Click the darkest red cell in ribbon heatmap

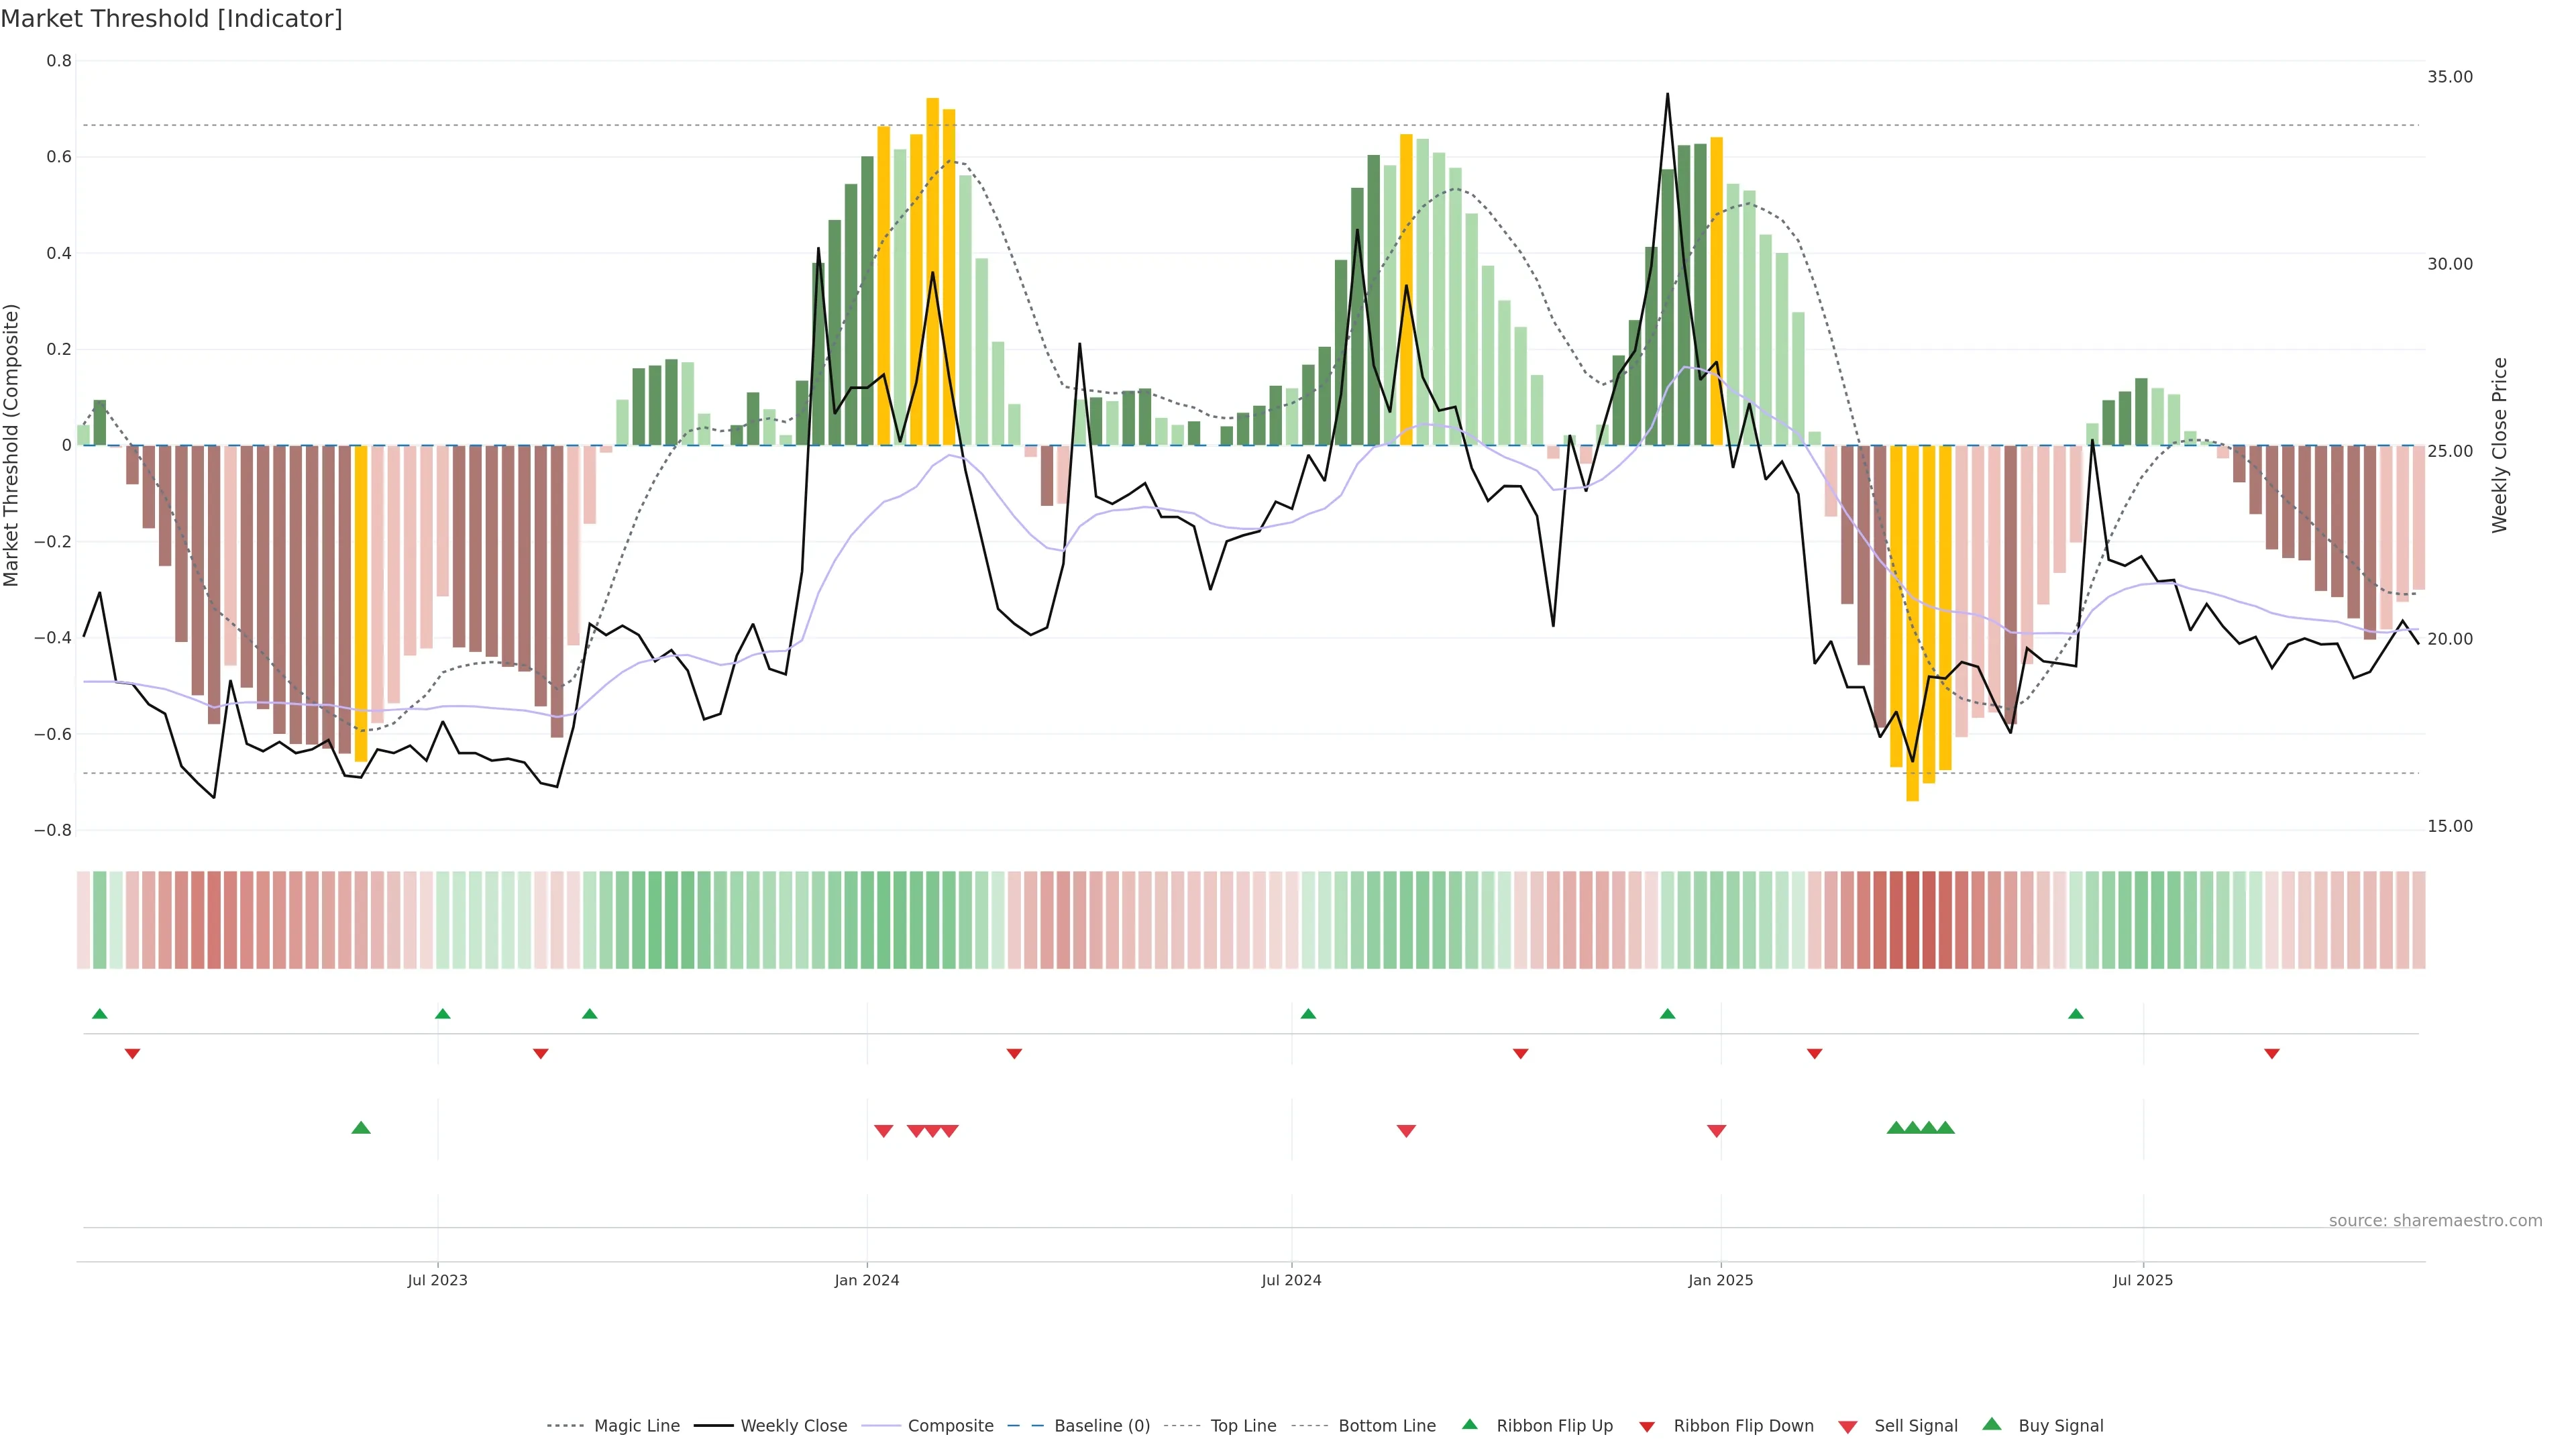1913,920
